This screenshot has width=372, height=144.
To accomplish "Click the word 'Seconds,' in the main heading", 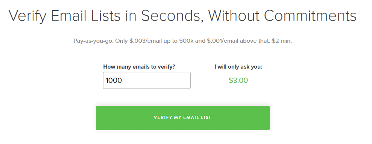I will [172, 16].
